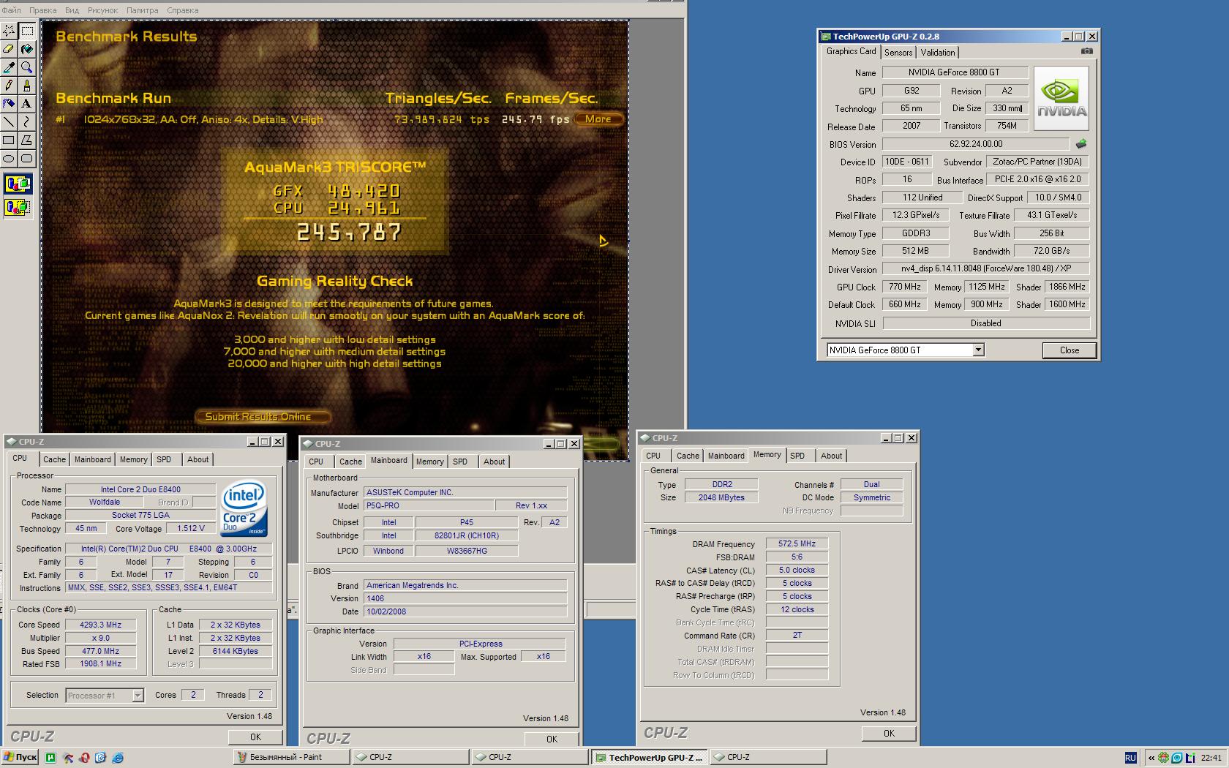Viewport: 1229px width, 768px height.
Task: Click the RU language indicator
Action: 1130,758
